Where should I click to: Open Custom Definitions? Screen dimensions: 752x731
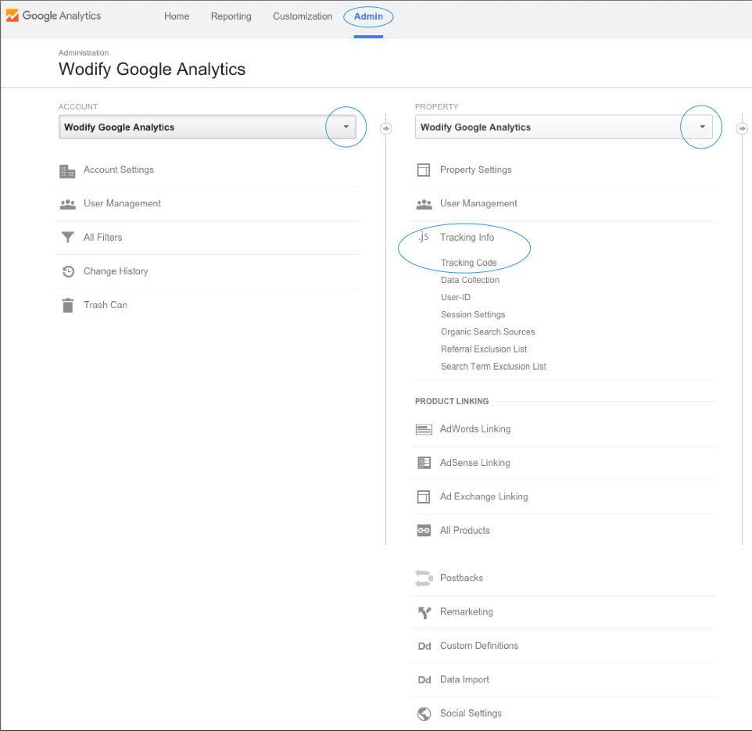point(479,646)
